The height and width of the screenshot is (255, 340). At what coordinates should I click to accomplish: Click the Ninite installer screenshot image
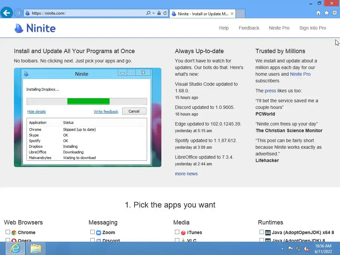pyautogui.click(x=88, y=117)
